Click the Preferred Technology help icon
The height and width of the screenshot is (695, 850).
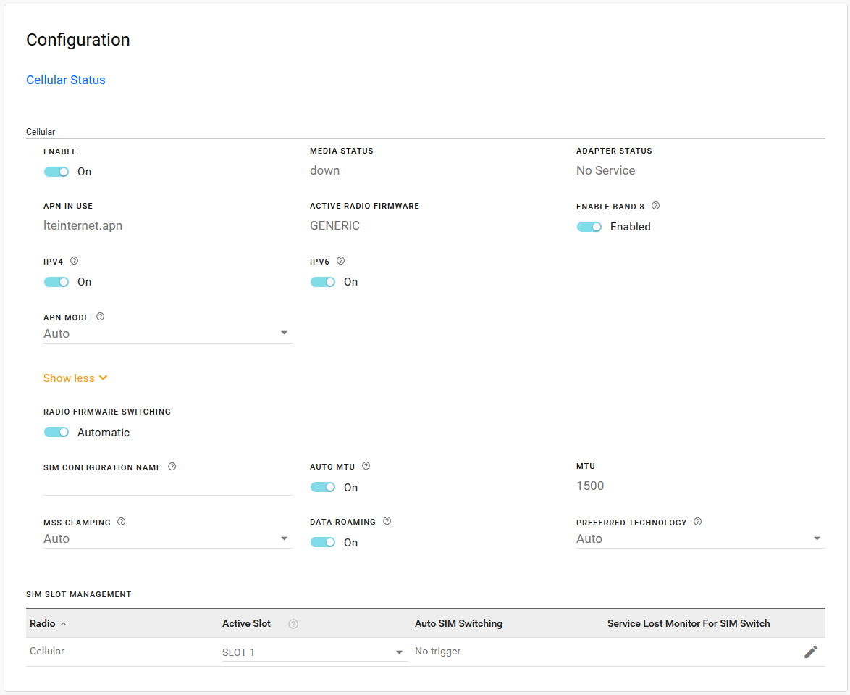[697, 522]
